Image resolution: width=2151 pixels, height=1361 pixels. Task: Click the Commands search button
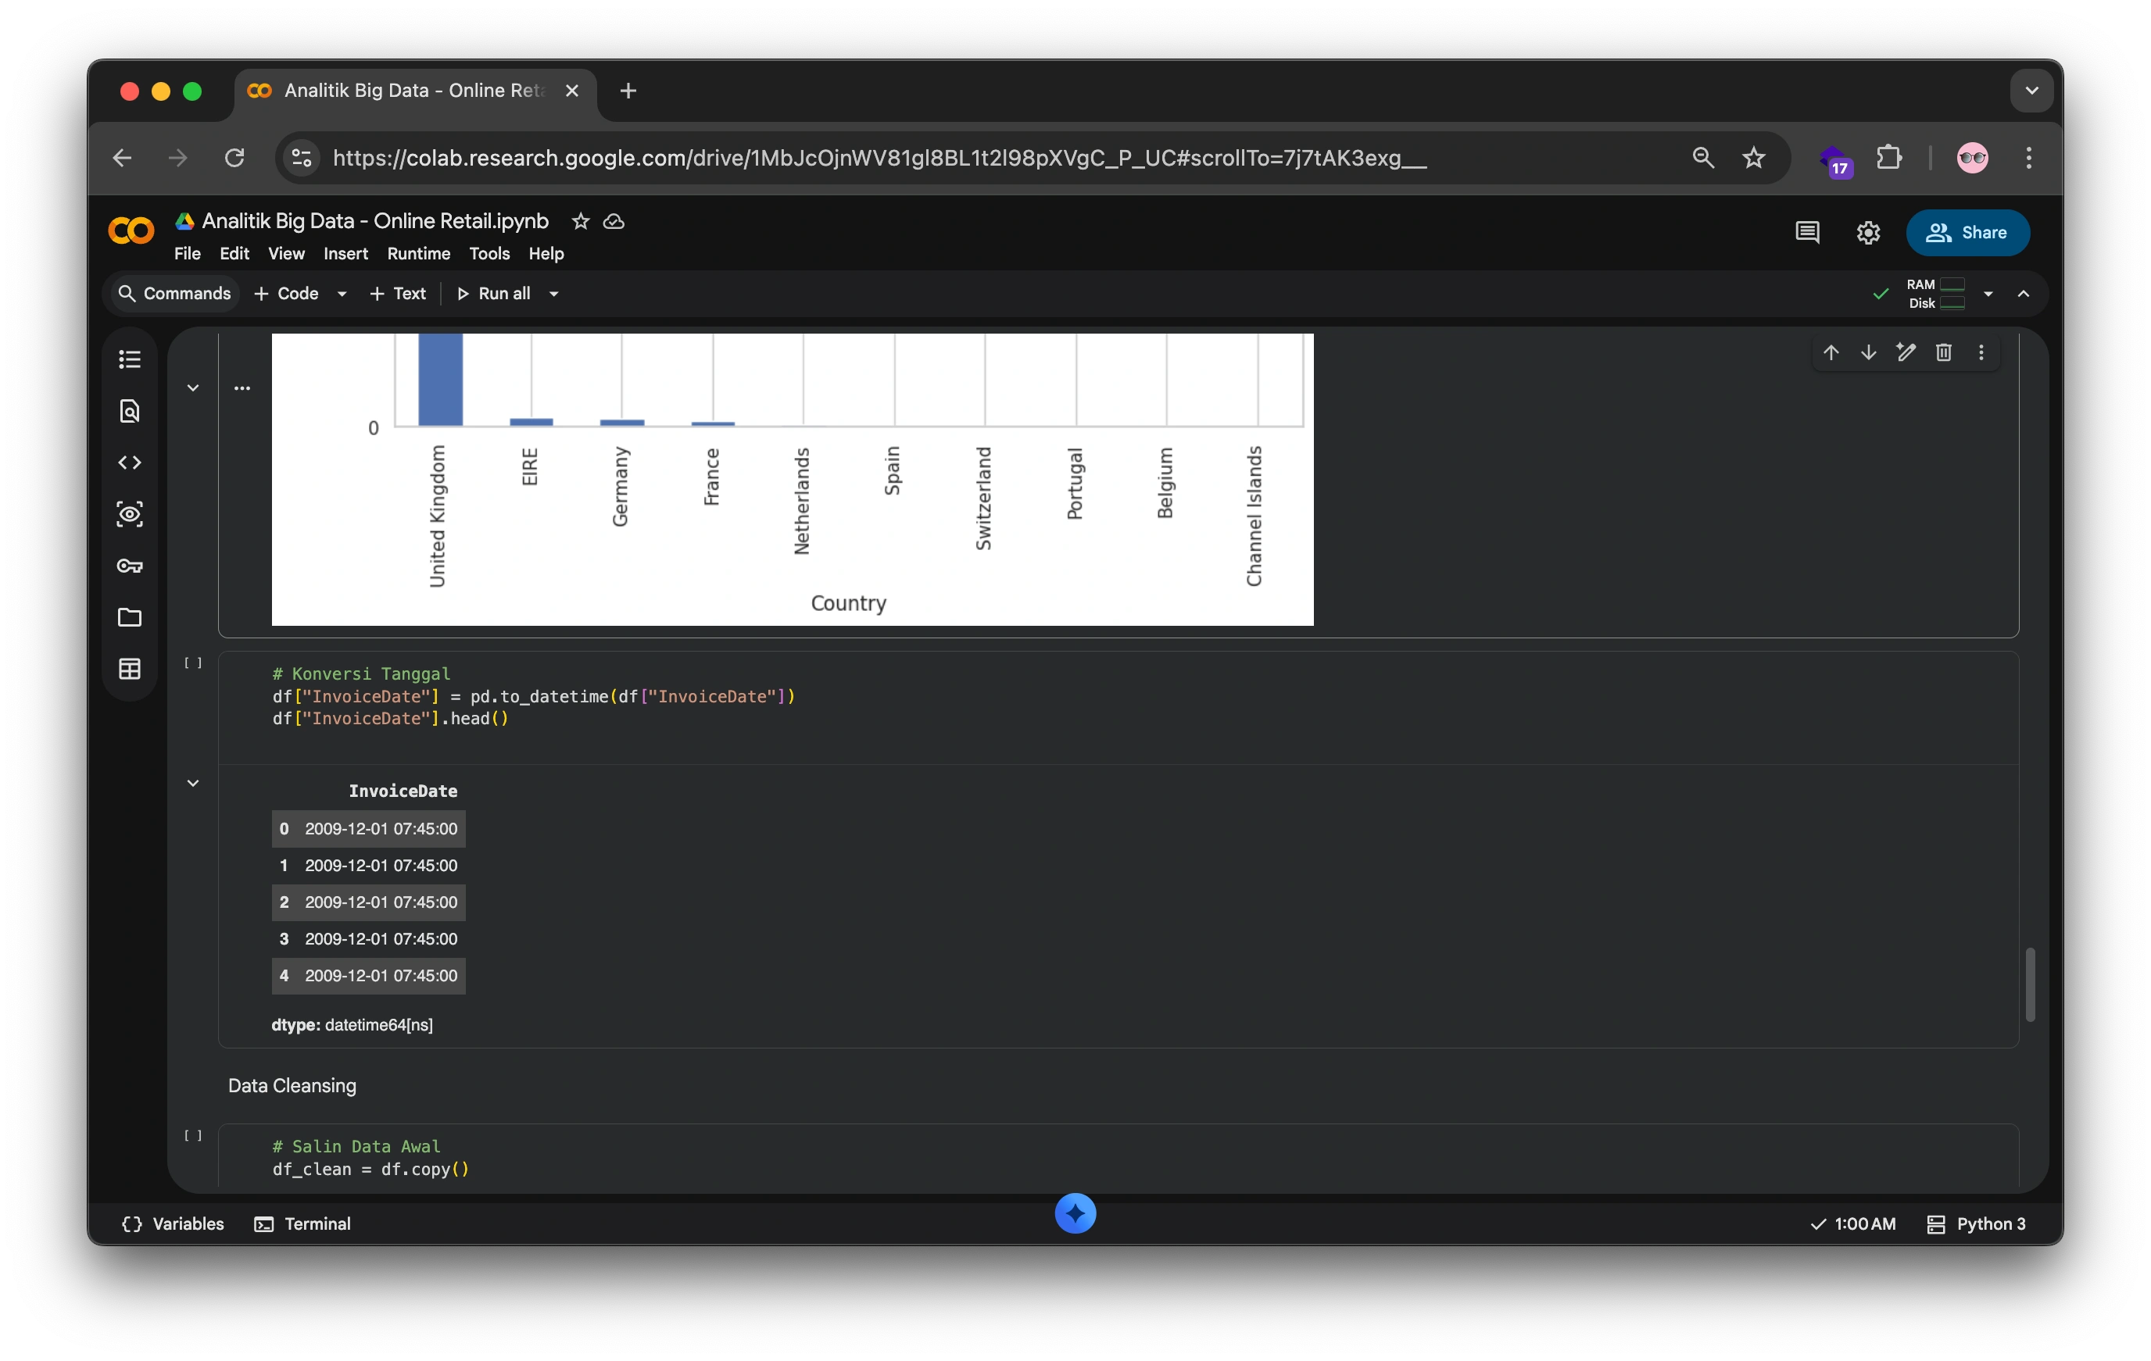click(175, 293)
